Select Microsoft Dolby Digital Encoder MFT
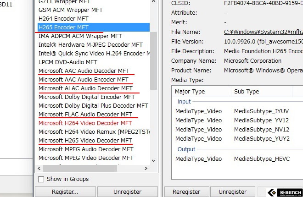 pos(87,97)
